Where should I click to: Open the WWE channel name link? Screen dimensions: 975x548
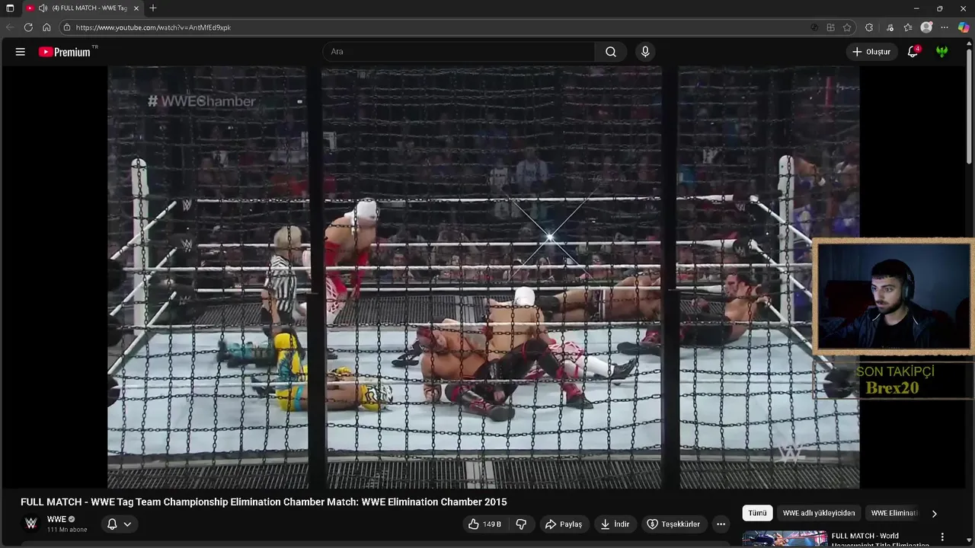click(56, 519)
